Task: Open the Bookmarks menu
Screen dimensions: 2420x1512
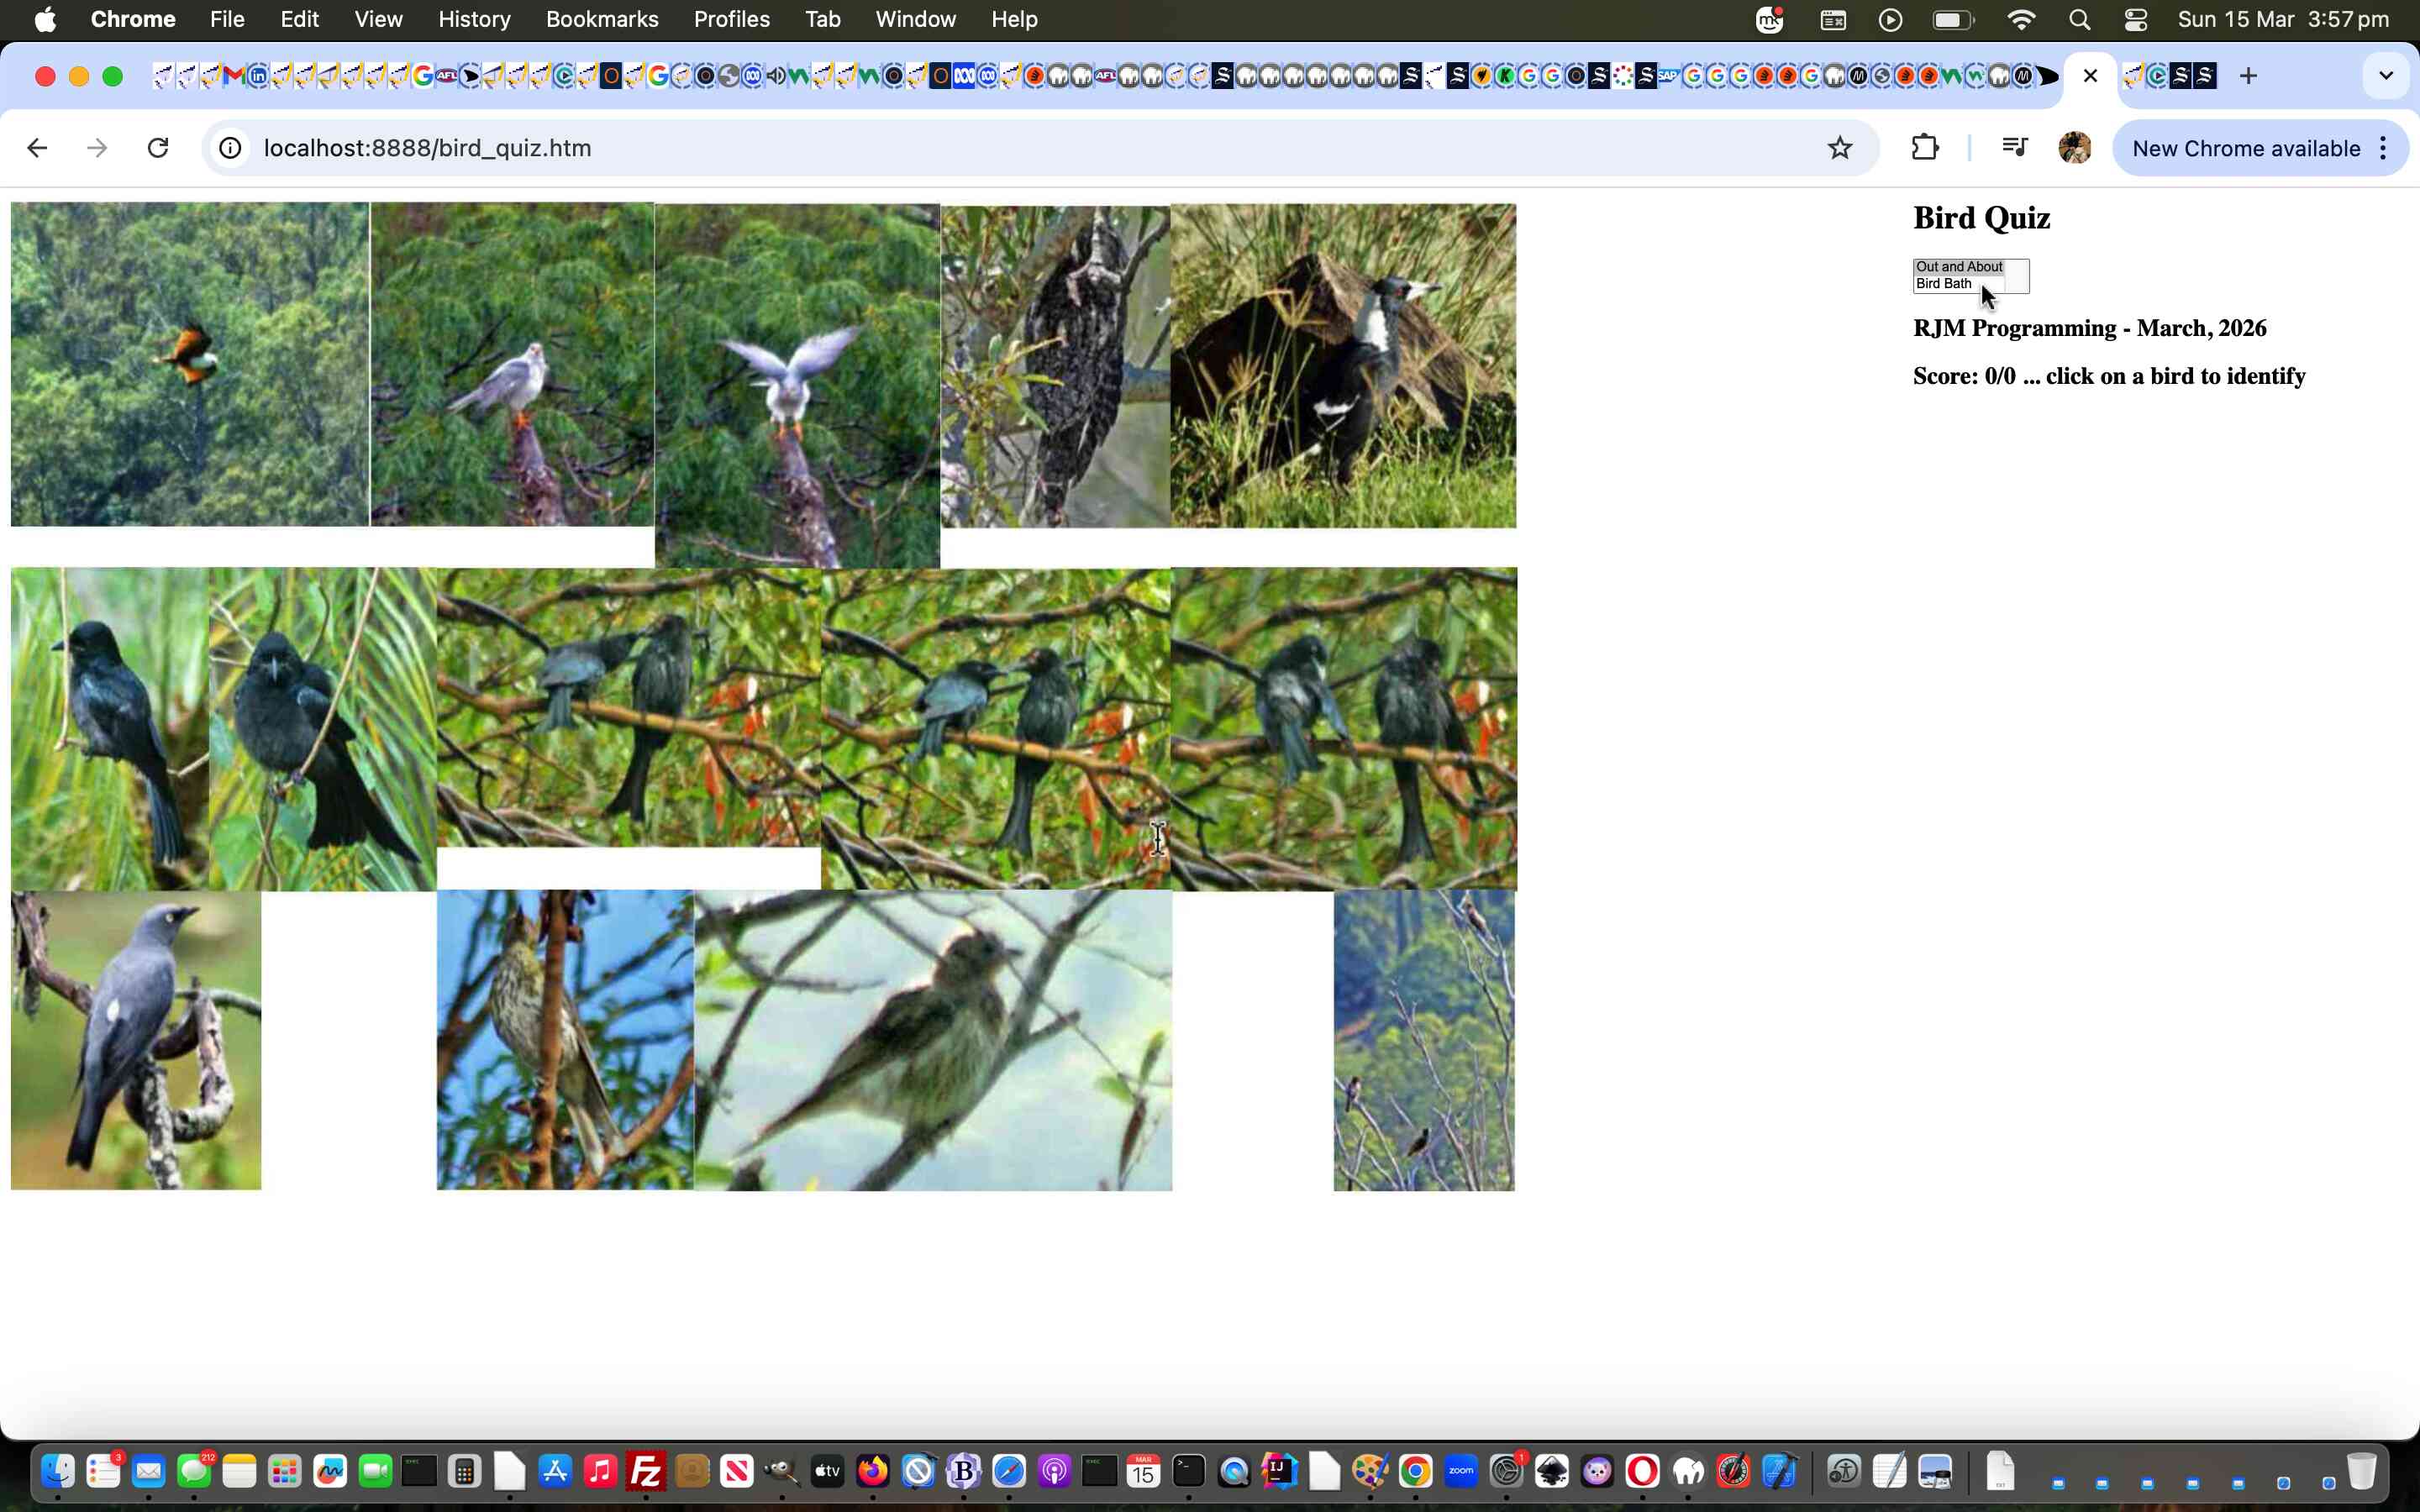Action: 602,19
